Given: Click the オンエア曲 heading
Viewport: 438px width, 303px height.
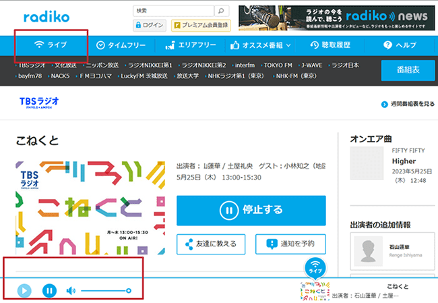Looking at the screenshot, I should (371, 139).
